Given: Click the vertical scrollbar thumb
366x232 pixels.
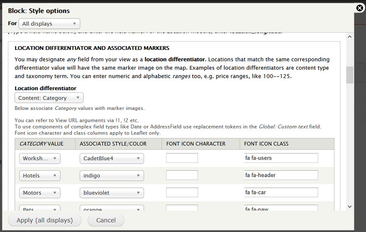Looking at the screenshot, I should point(350,75).
